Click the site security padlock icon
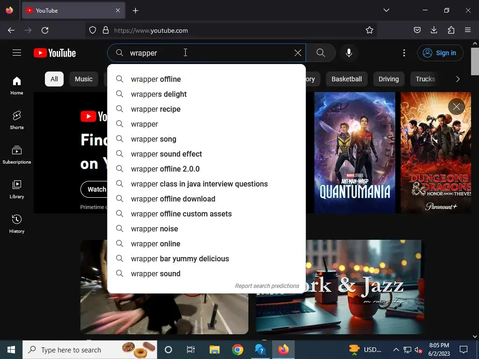 click(106, 30)
